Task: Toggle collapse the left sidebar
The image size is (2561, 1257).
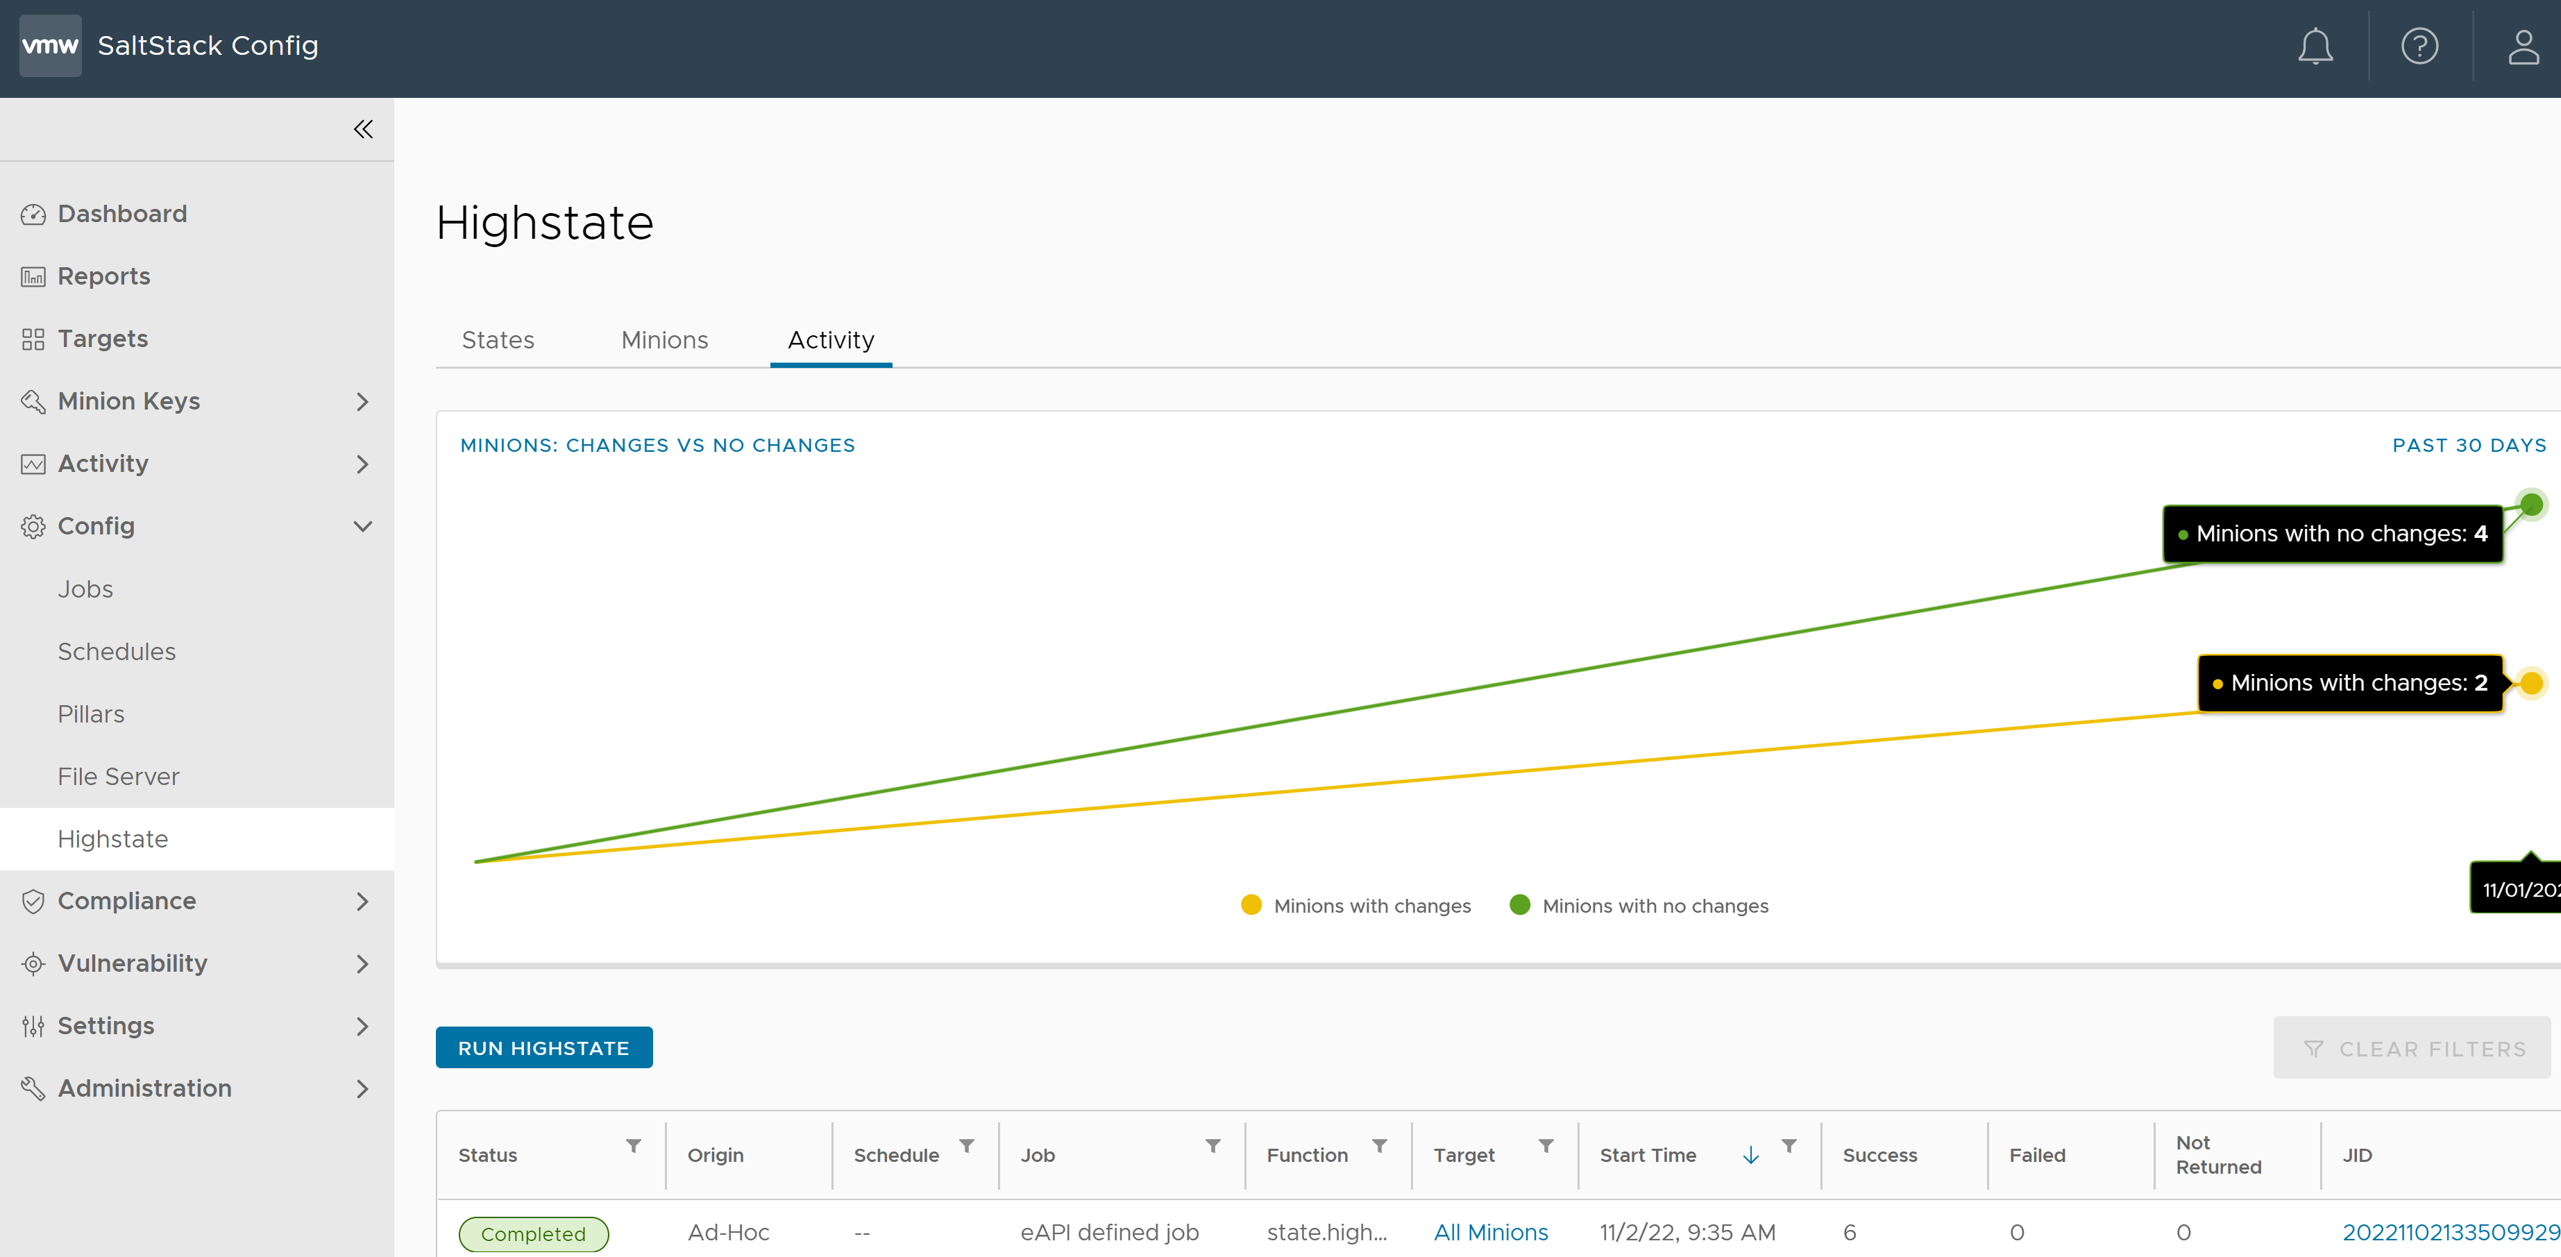Action: 362,129
